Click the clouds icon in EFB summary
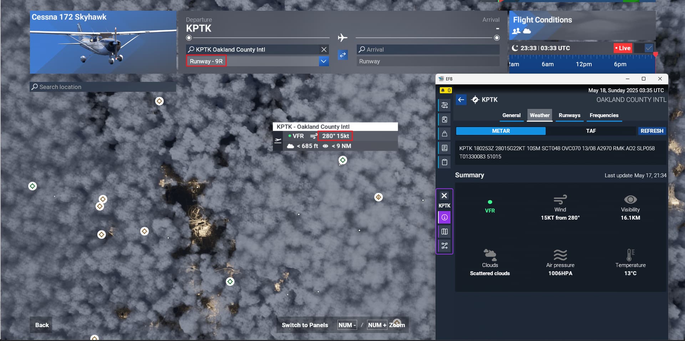The height and width of the screenshot is (341, 685). (490, 254)
